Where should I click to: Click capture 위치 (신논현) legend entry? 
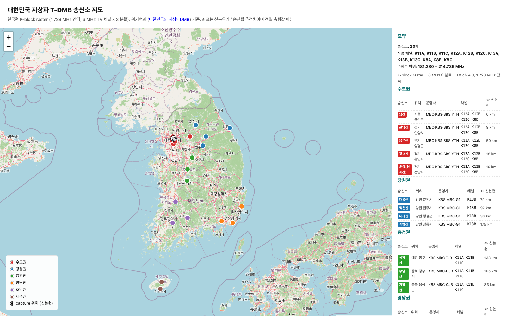(x=32, y=303)
